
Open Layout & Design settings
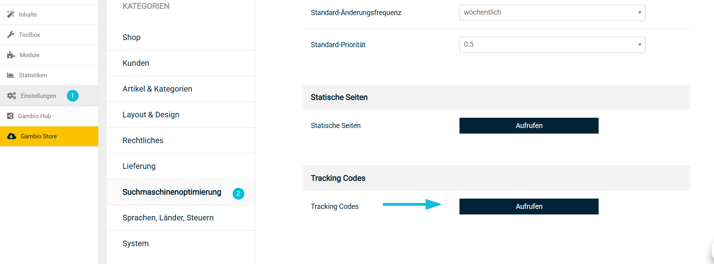point(151,114)
